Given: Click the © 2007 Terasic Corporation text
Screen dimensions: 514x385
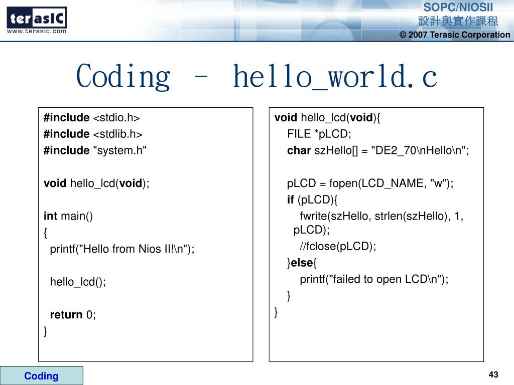Looking at the screenshot, I should (455, 35).
